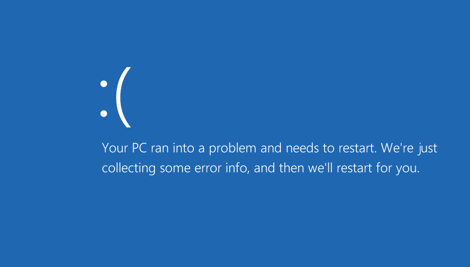The image size is (470, 267).
Task: Click the word "PC" in the message
Action: pos(136,148)
